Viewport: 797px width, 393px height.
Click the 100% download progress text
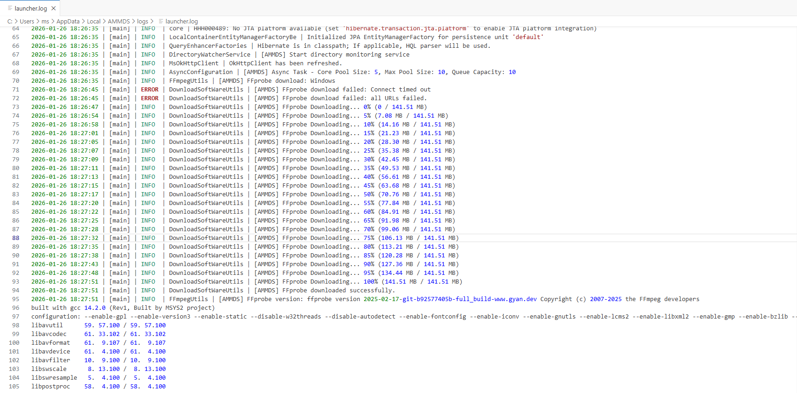[370, 282]
